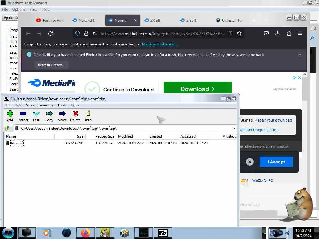Toggle Firefox reader view
The height and width of the screenshot is (239, 319).
point(231,33)
